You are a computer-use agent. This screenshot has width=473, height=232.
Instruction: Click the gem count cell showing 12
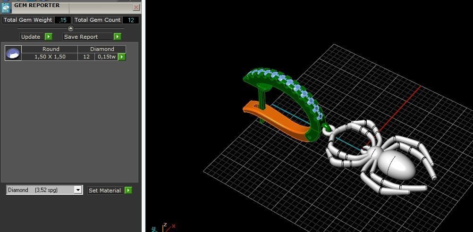pyautogui.click(x=86, y=57)
